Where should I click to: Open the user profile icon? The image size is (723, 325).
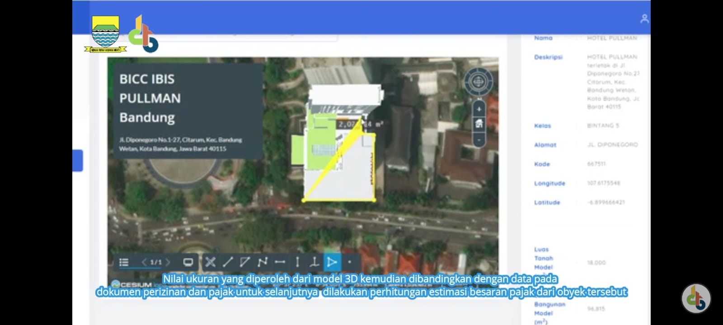pos(644,19)
